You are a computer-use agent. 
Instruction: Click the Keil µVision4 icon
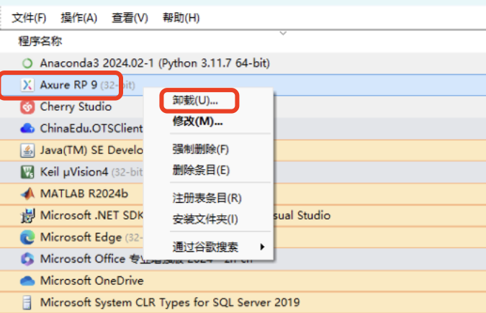[x=27, y=172]
